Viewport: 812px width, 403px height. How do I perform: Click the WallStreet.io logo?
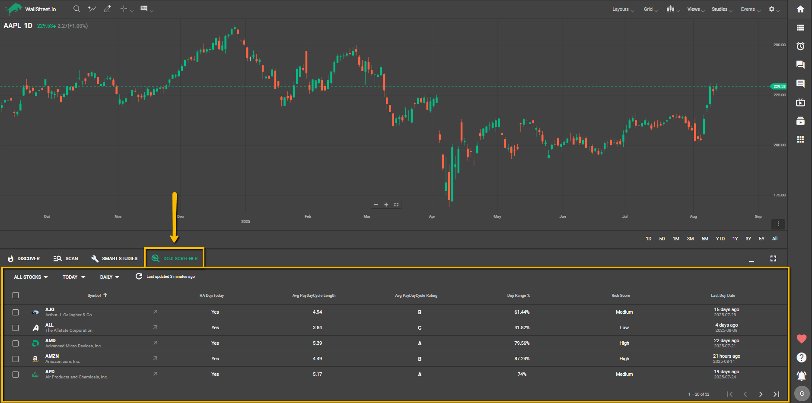[x=31, y=9]
